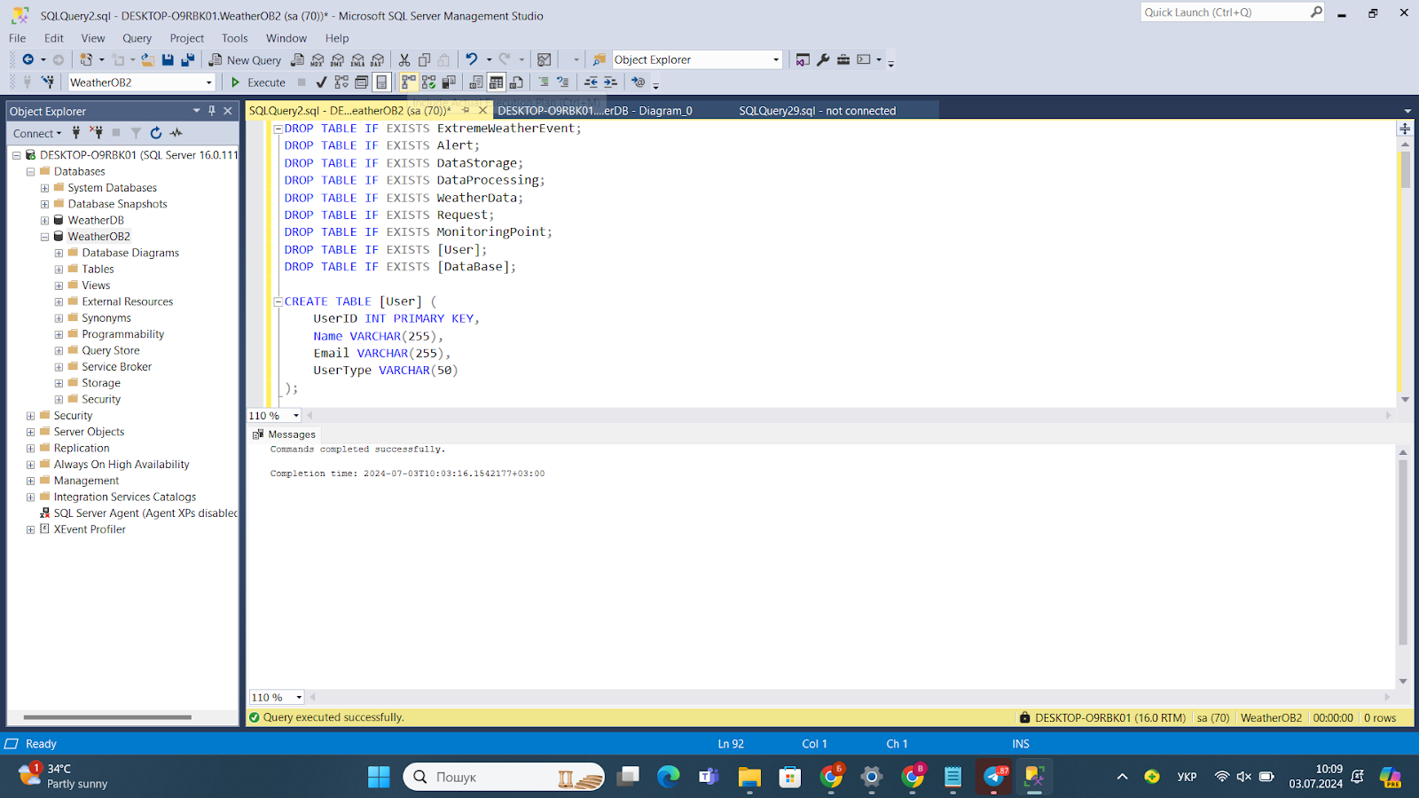The image size is (1419, 798).
Task: Navigate Backward with the blue arrow
Action: 28,59
